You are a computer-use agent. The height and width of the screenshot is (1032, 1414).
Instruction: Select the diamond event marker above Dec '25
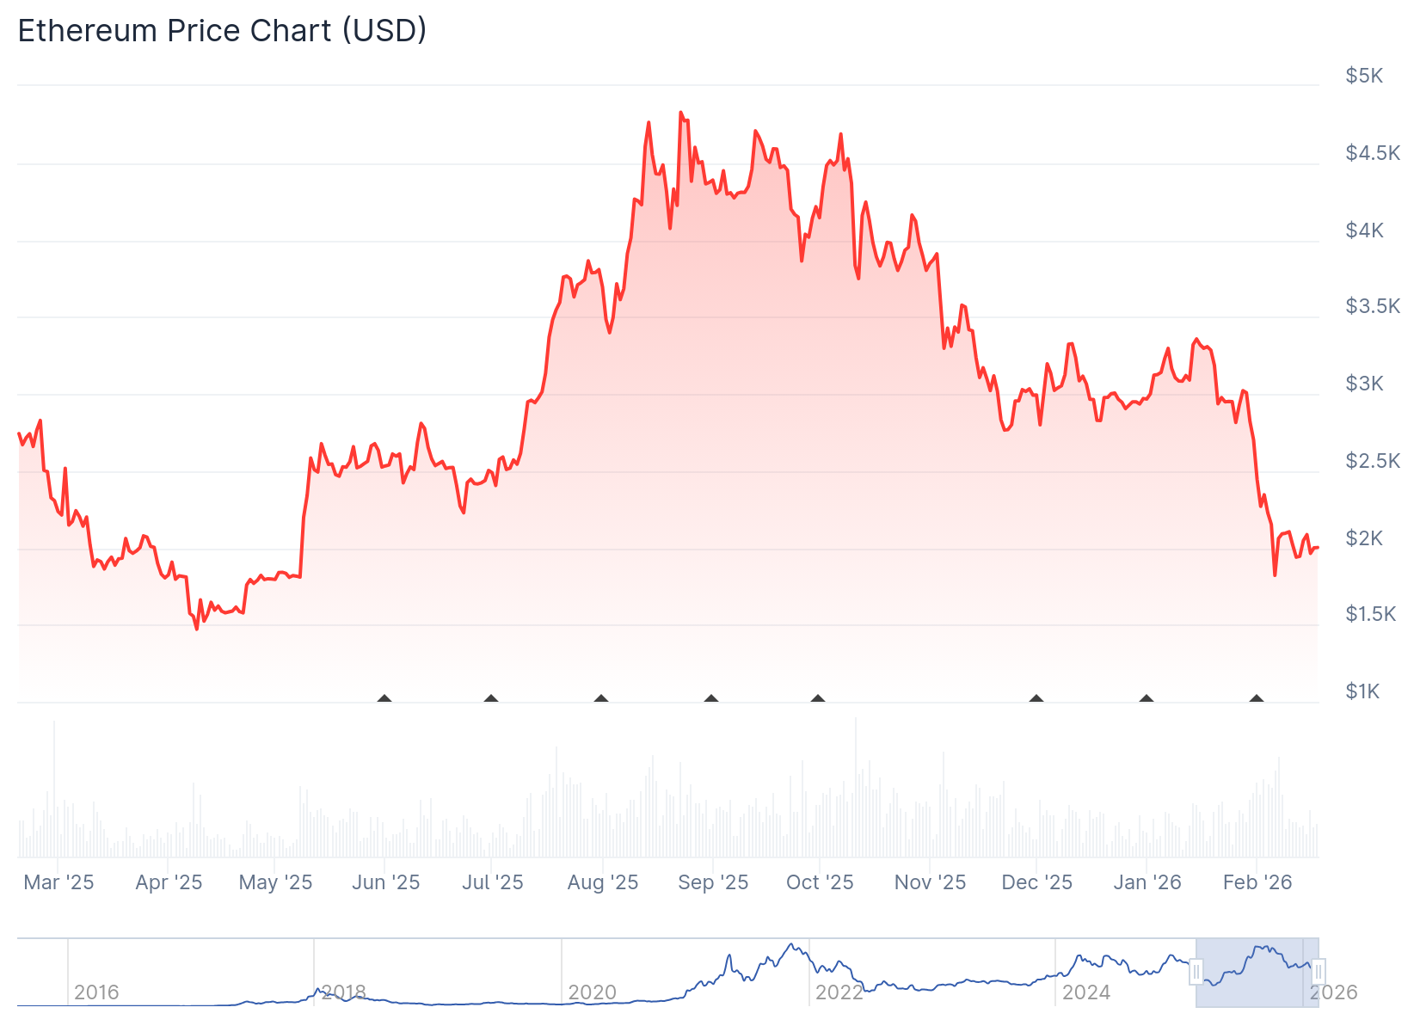[x=1036, y=698]
